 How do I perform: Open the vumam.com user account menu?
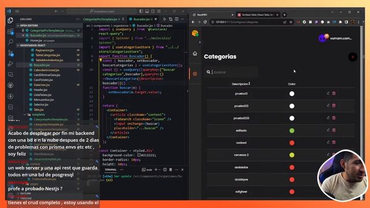335,38
